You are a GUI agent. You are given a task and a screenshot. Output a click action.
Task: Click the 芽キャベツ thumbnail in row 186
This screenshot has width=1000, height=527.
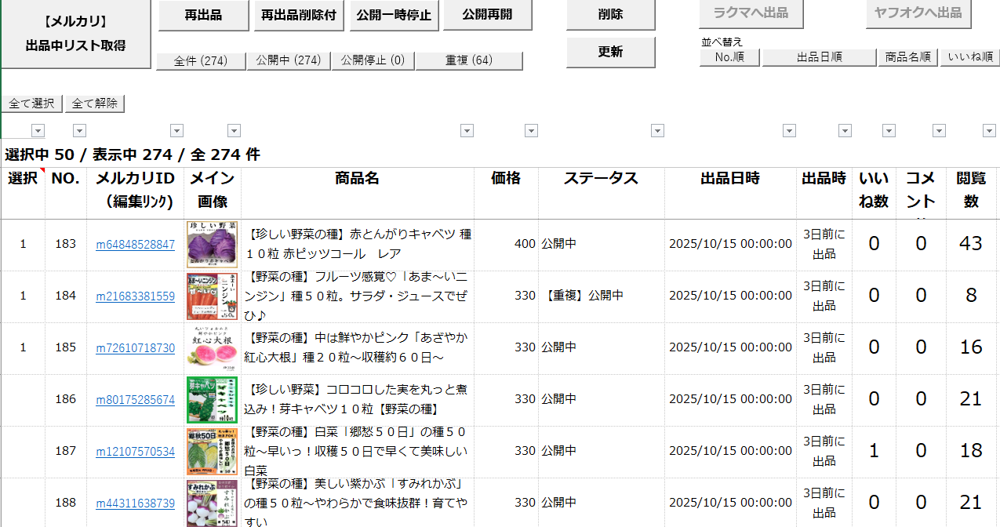[x=213, y=400]
